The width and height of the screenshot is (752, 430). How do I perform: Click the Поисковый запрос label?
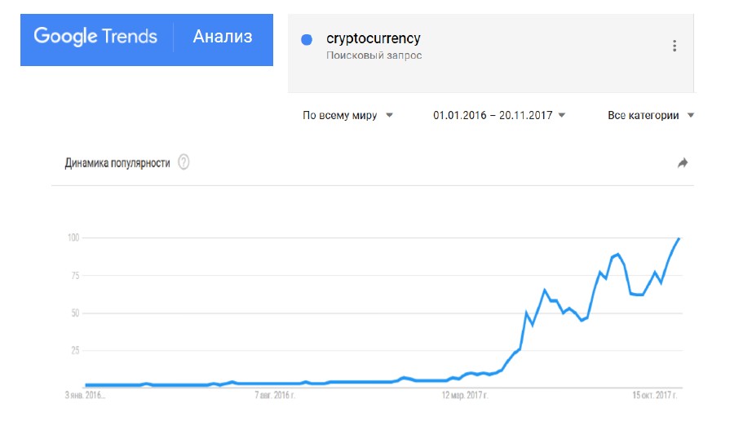pyautogui.click(x=374, y=55)
